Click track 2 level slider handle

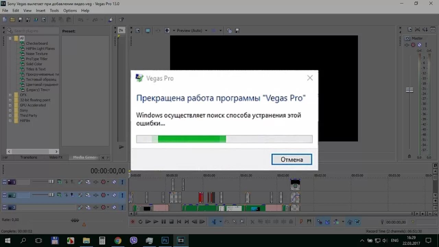51,195
